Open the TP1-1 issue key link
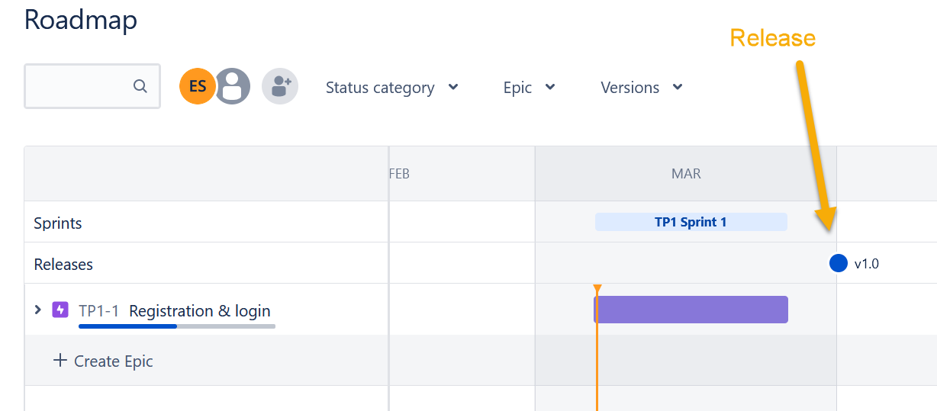The width and height of the screenshot is (937, 411). pos(99,311)
